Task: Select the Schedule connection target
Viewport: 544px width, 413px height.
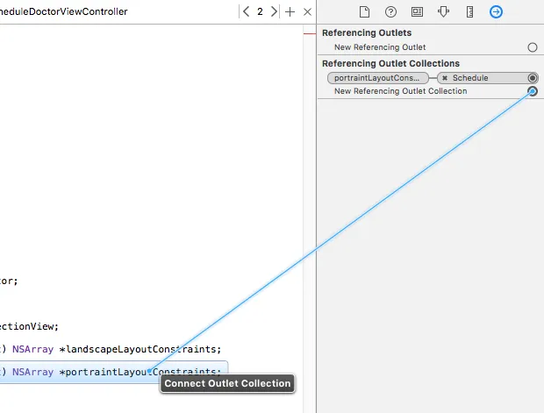Action: coord(487,78)
